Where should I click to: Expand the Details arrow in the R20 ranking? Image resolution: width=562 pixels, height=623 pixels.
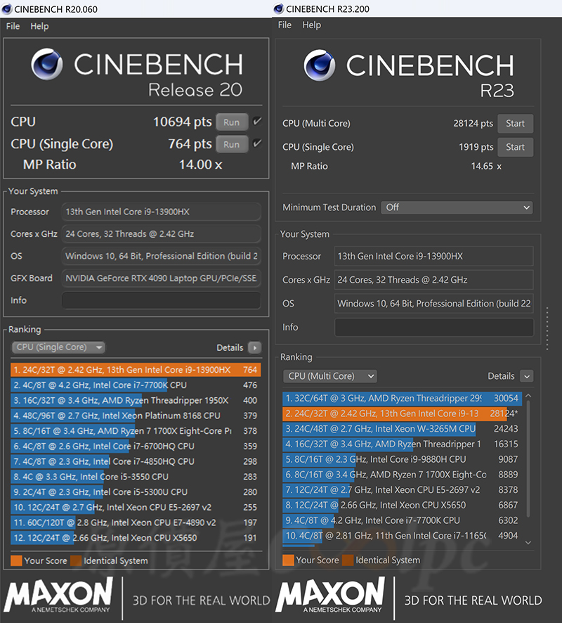click(x=254, y=347)
